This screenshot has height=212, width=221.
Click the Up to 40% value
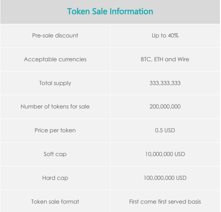coord(165,36)
